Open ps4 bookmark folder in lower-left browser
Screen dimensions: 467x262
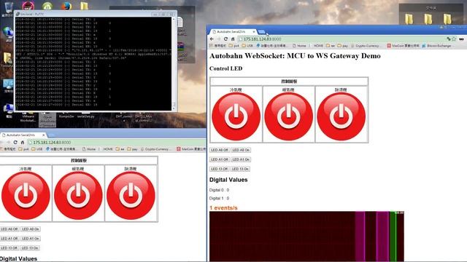(23, 149)
